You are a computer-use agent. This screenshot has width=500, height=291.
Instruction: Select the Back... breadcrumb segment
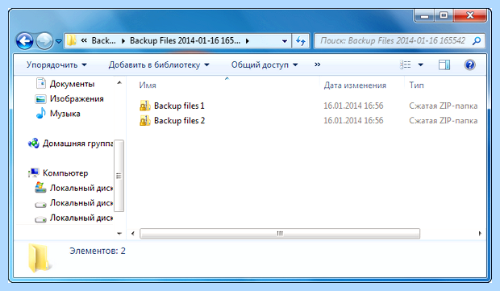(104, 40)
